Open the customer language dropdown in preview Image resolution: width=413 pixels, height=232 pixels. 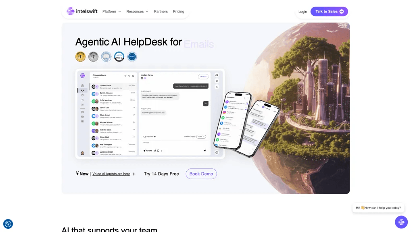(201, 137)
